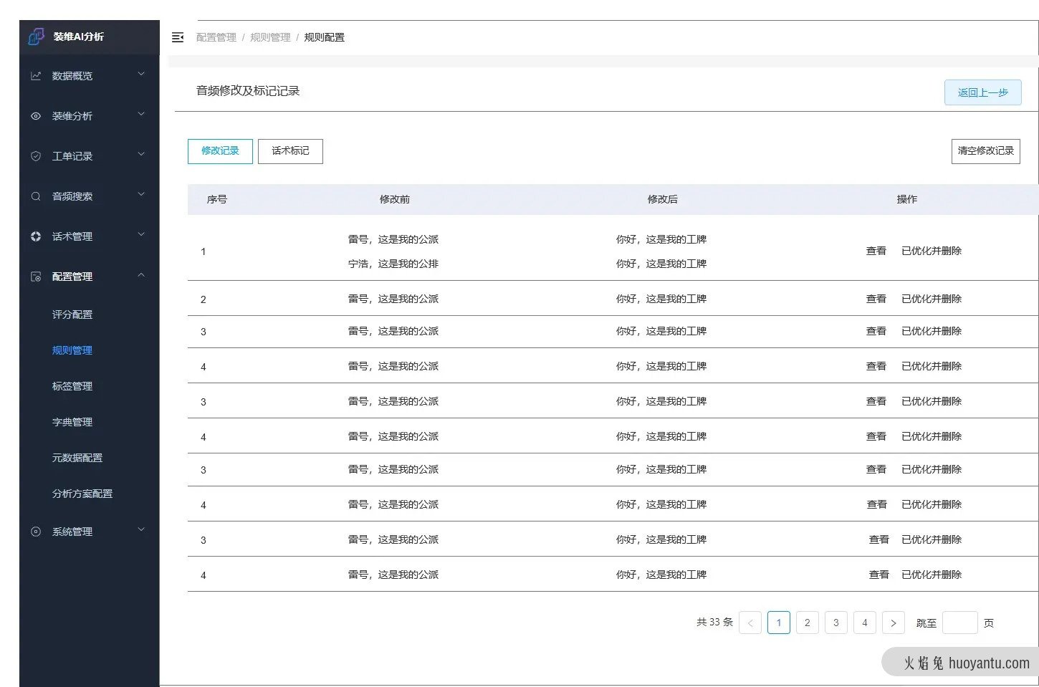1039x687 pixels.
Task: Expand the 工单记录 menu chevron
Action: [141, 154]
